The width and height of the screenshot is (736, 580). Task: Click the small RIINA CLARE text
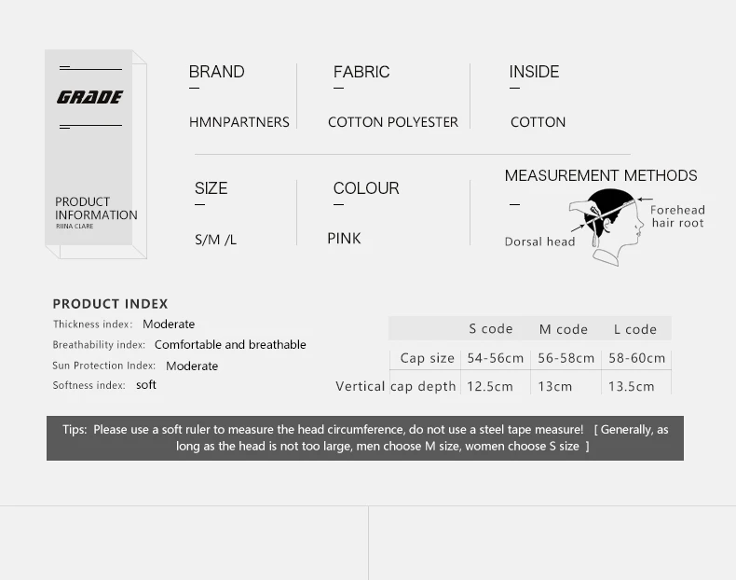tap(75, 226)
